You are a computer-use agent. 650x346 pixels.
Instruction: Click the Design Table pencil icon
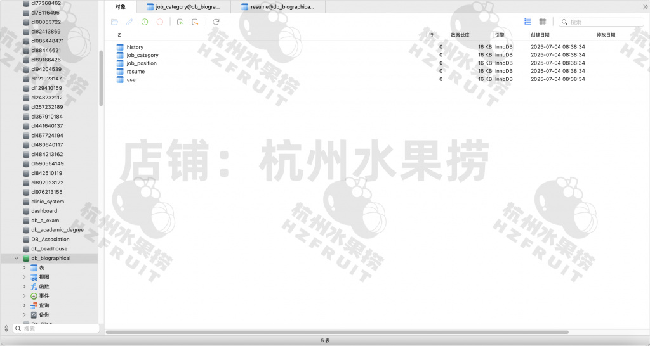click(x=129, y=22)
